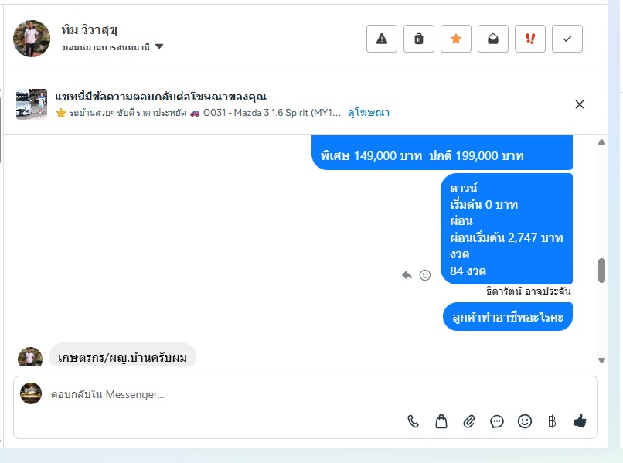Attach a file with paperclip icon
Screen dimensions: 623x463
[x=469, y=421]
